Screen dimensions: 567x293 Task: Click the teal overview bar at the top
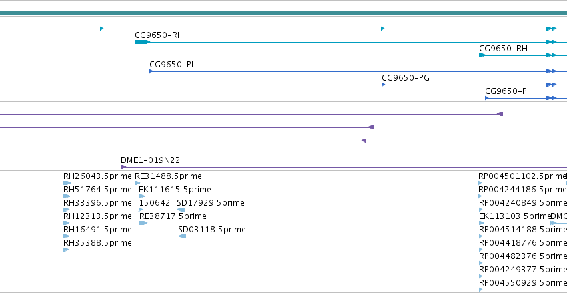pos(284,13)
